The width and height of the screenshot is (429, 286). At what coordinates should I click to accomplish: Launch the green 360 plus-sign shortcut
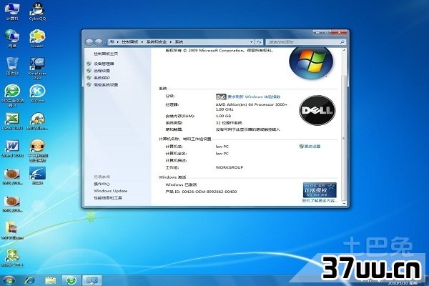click(12, 258)
